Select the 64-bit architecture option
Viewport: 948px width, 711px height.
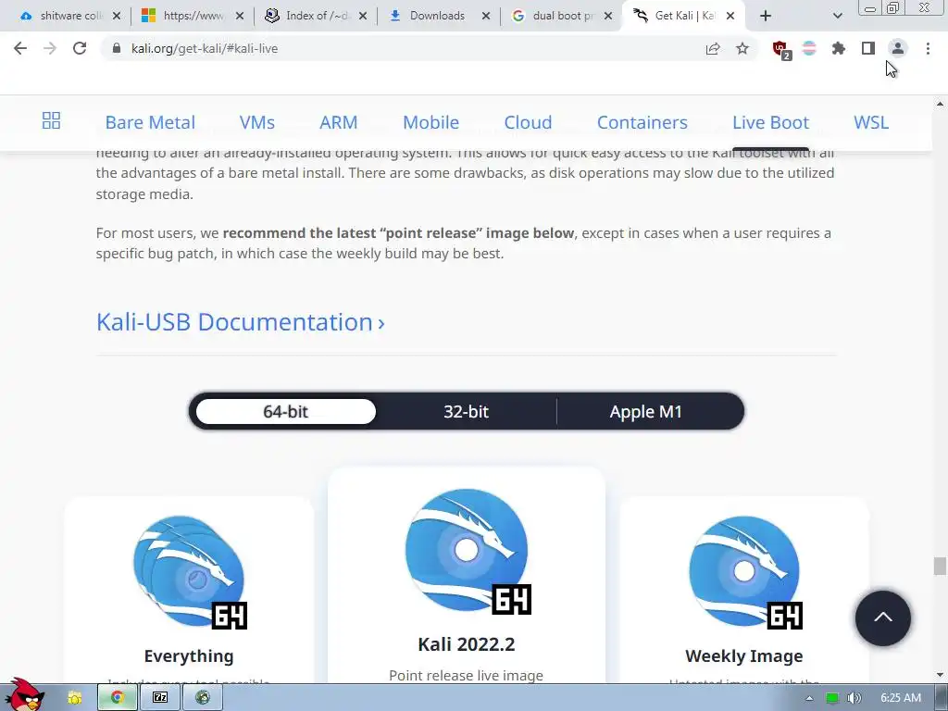coord(286,412)
